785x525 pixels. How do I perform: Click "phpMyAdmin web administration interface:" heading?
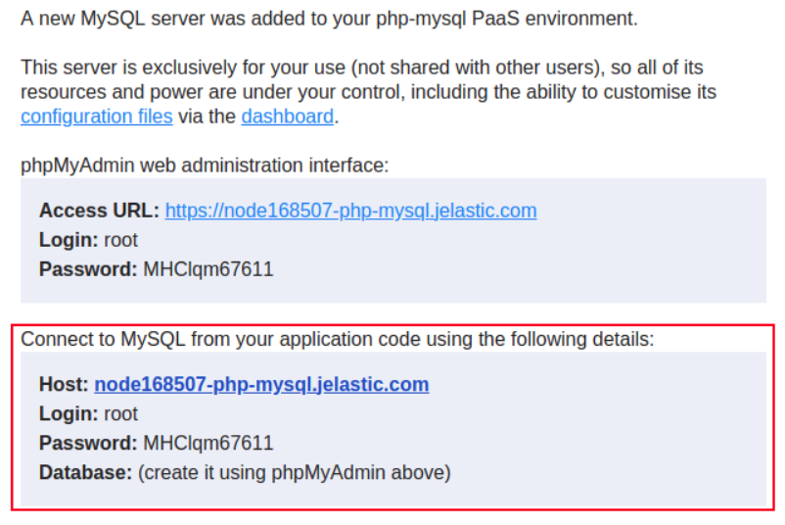204,165
